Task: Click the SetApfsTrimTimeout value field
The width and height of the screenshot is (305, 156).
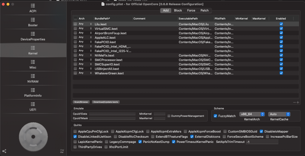Action: pyautogui.click(x=262, y=142)
